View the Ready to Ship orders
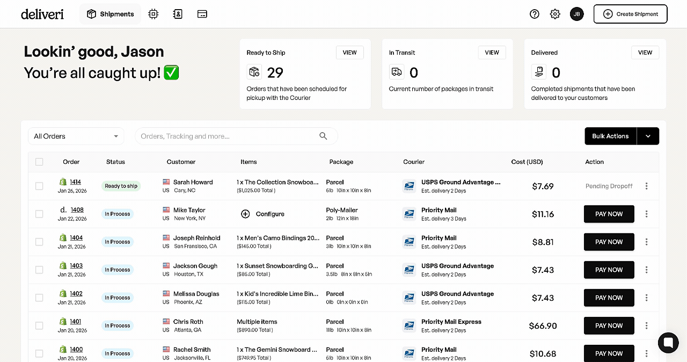This screenshot has height=362, width=687. (x=349, y=52)
